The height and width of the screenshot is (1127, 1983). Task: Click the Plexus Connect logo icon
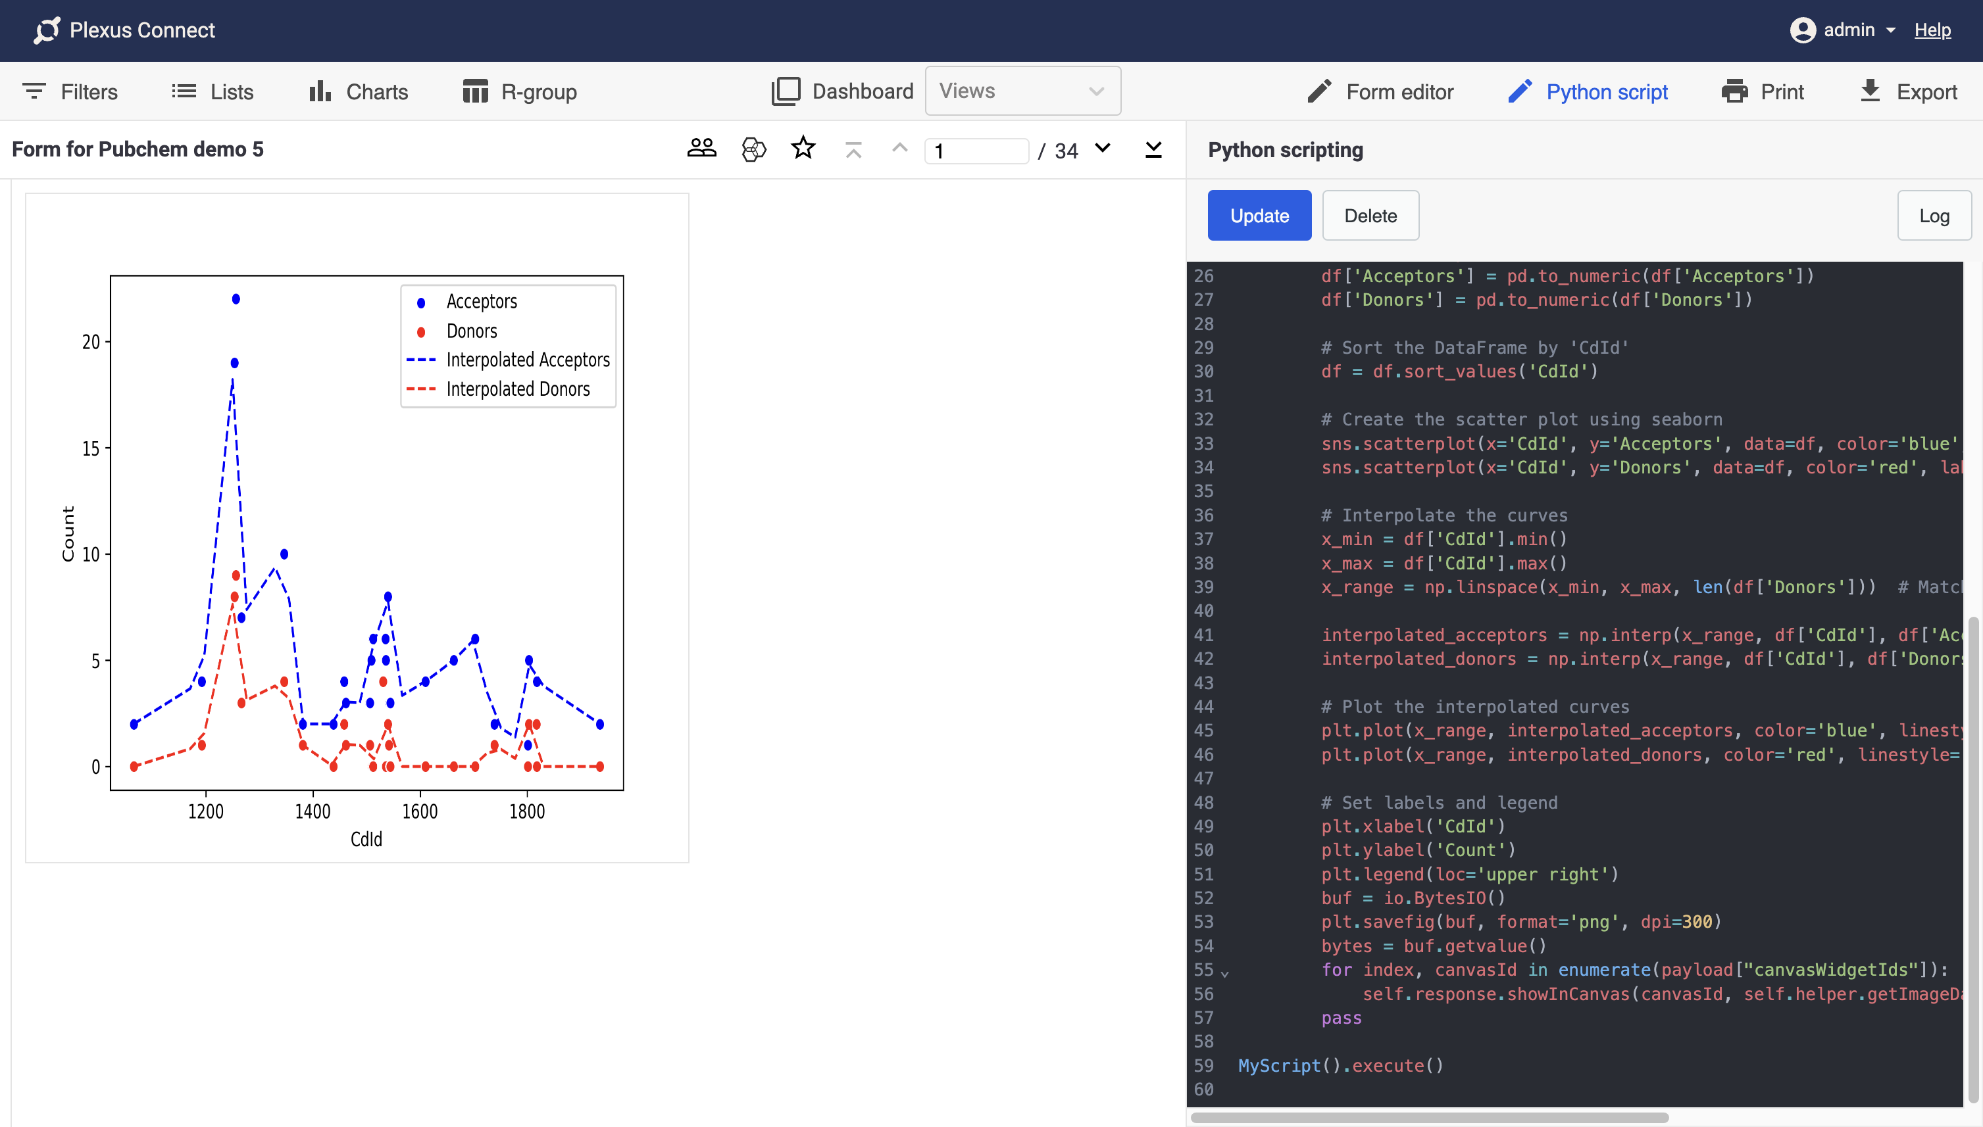pos(47,30)
